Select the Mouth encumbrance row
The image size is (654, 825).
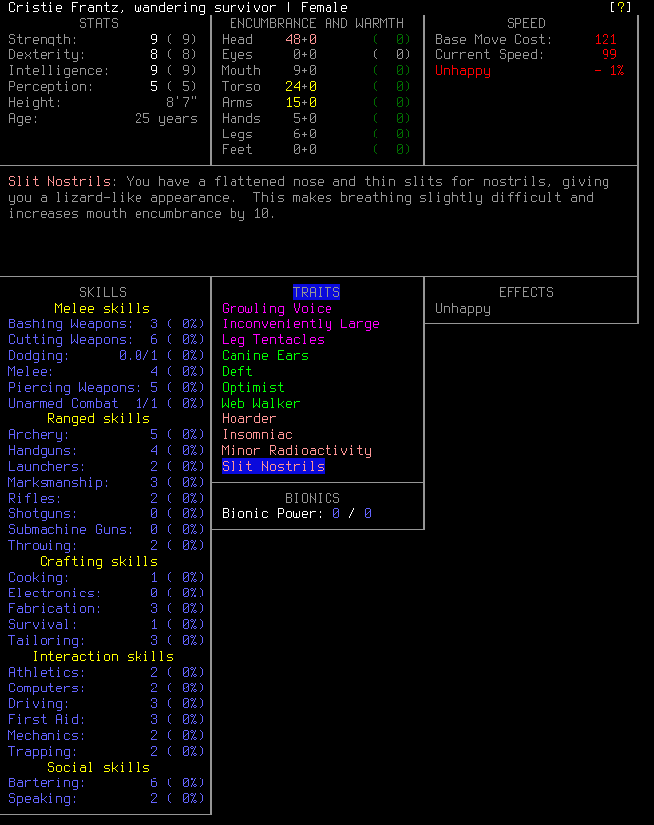point(316,70)
